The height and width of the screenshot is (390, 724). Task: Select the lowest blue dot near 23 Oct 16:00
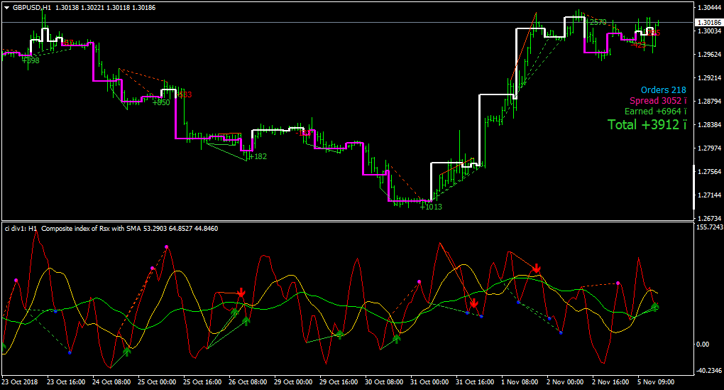(70, 352)
